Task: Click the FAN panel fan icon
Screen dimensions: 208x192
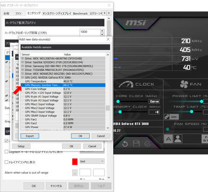Action: coord(184,84)
